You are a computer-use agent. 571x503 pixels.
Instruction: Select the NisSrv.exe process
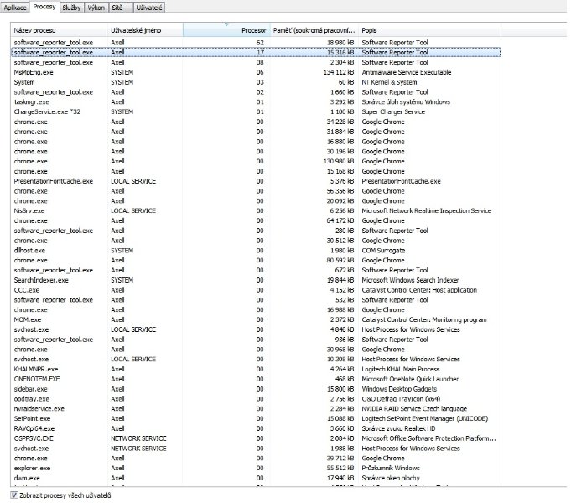[256, 210]
